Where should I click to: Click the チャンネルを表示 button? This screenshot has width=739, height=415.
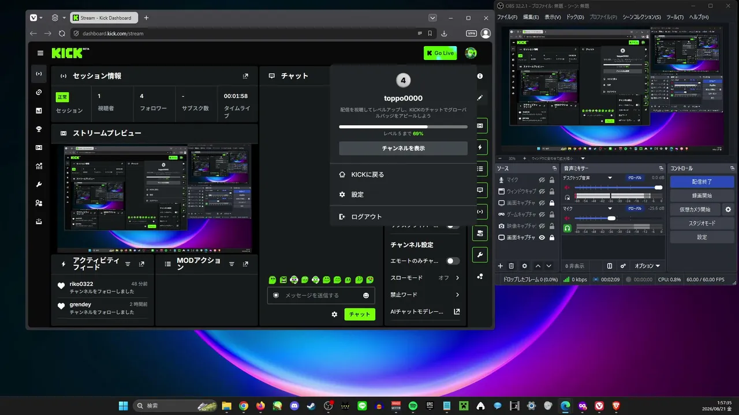tap(403, 148)
